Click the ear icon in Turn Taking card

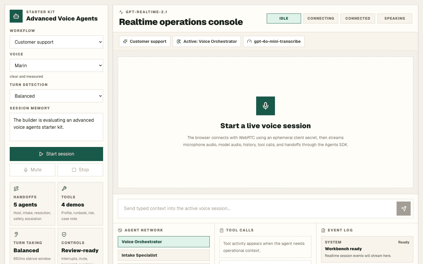pos(16,234)
